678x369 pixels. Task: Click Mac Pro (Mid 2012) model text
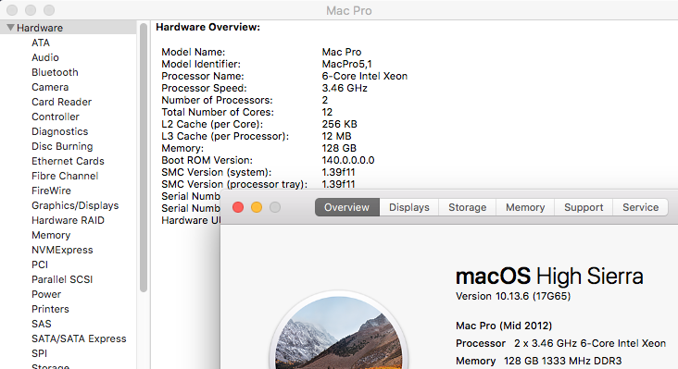point(504,326)
